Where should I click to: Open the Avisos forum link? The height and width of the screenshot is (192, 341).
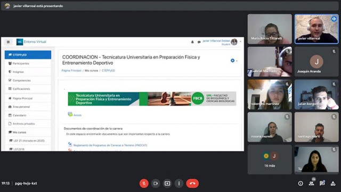click(x=77, y=115)
